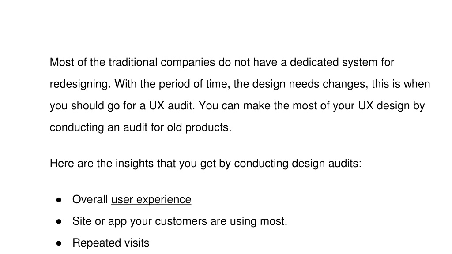This screenshot has width=452, height=254.
Task: Open the "user experience" hyperlink
Action: 151,200
